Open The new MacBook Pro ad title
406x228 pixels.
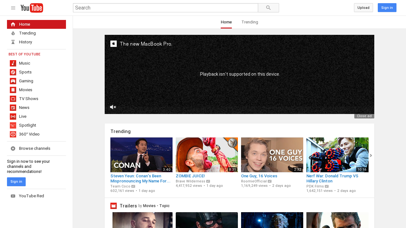point(146,44)
